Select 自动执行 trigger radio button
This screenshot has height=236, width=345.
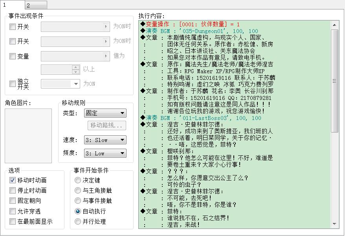78,211
